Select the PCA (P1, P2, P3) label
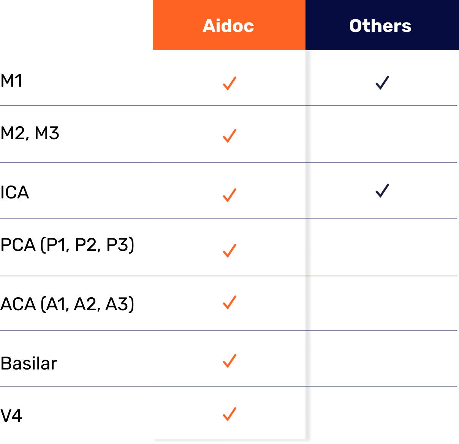Viewport: 459px width, 444px height. pos(67,245)
